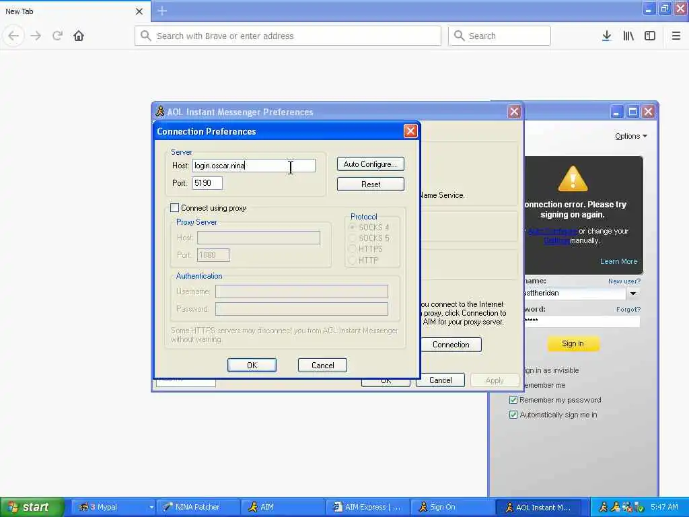Confirm Connection Preferences with OK
The width and height of the screenshot is (689, 517).
click(252, 366)
